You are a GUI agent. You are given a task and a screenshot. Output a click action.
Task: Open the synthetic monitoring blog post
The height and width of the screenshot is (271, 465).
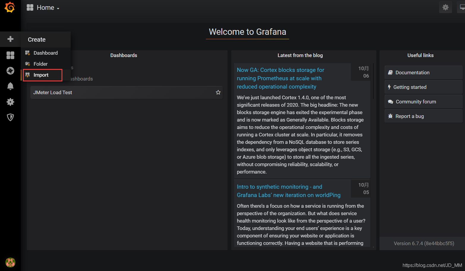289,191
